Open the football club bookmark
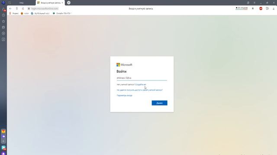 coord(40,13)
